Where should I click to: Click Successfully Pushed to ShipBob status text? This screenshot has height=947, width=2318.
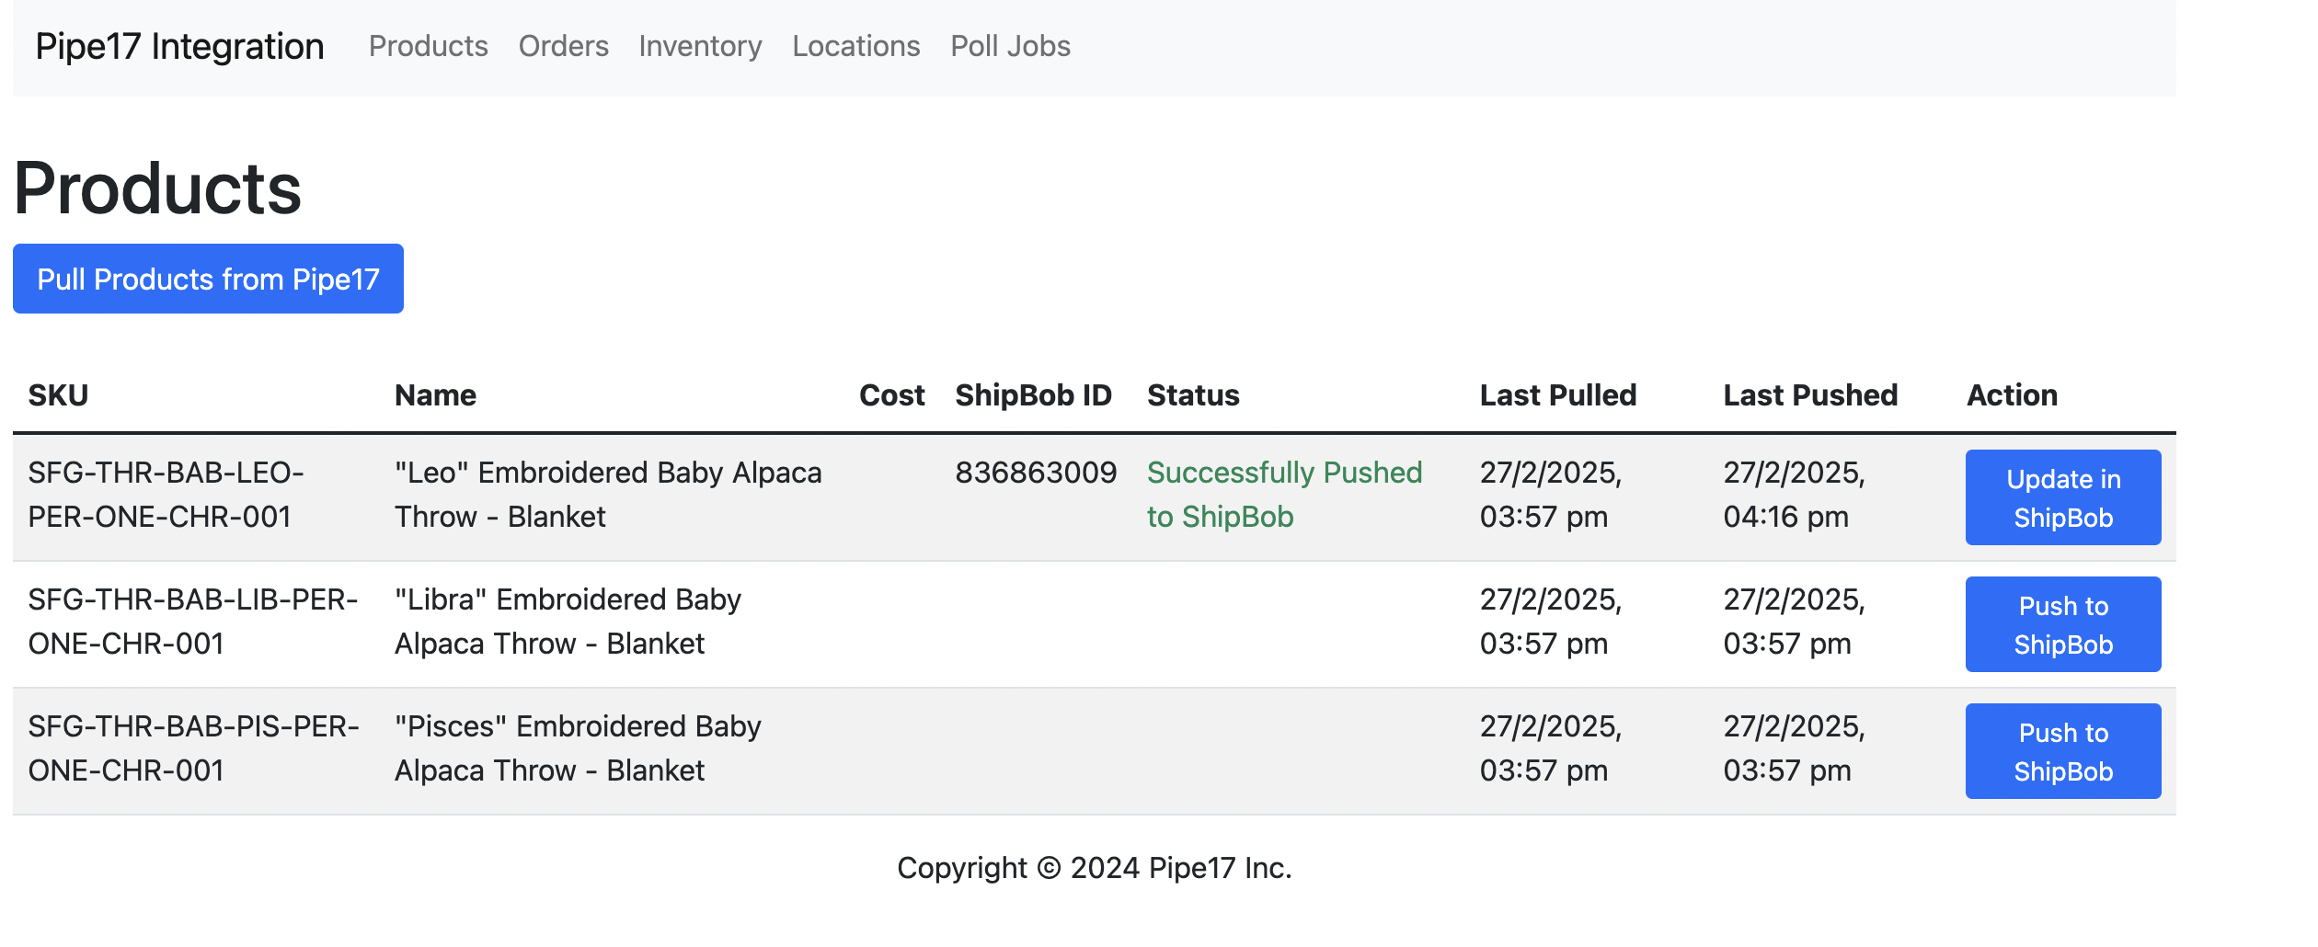point(1283,495)
